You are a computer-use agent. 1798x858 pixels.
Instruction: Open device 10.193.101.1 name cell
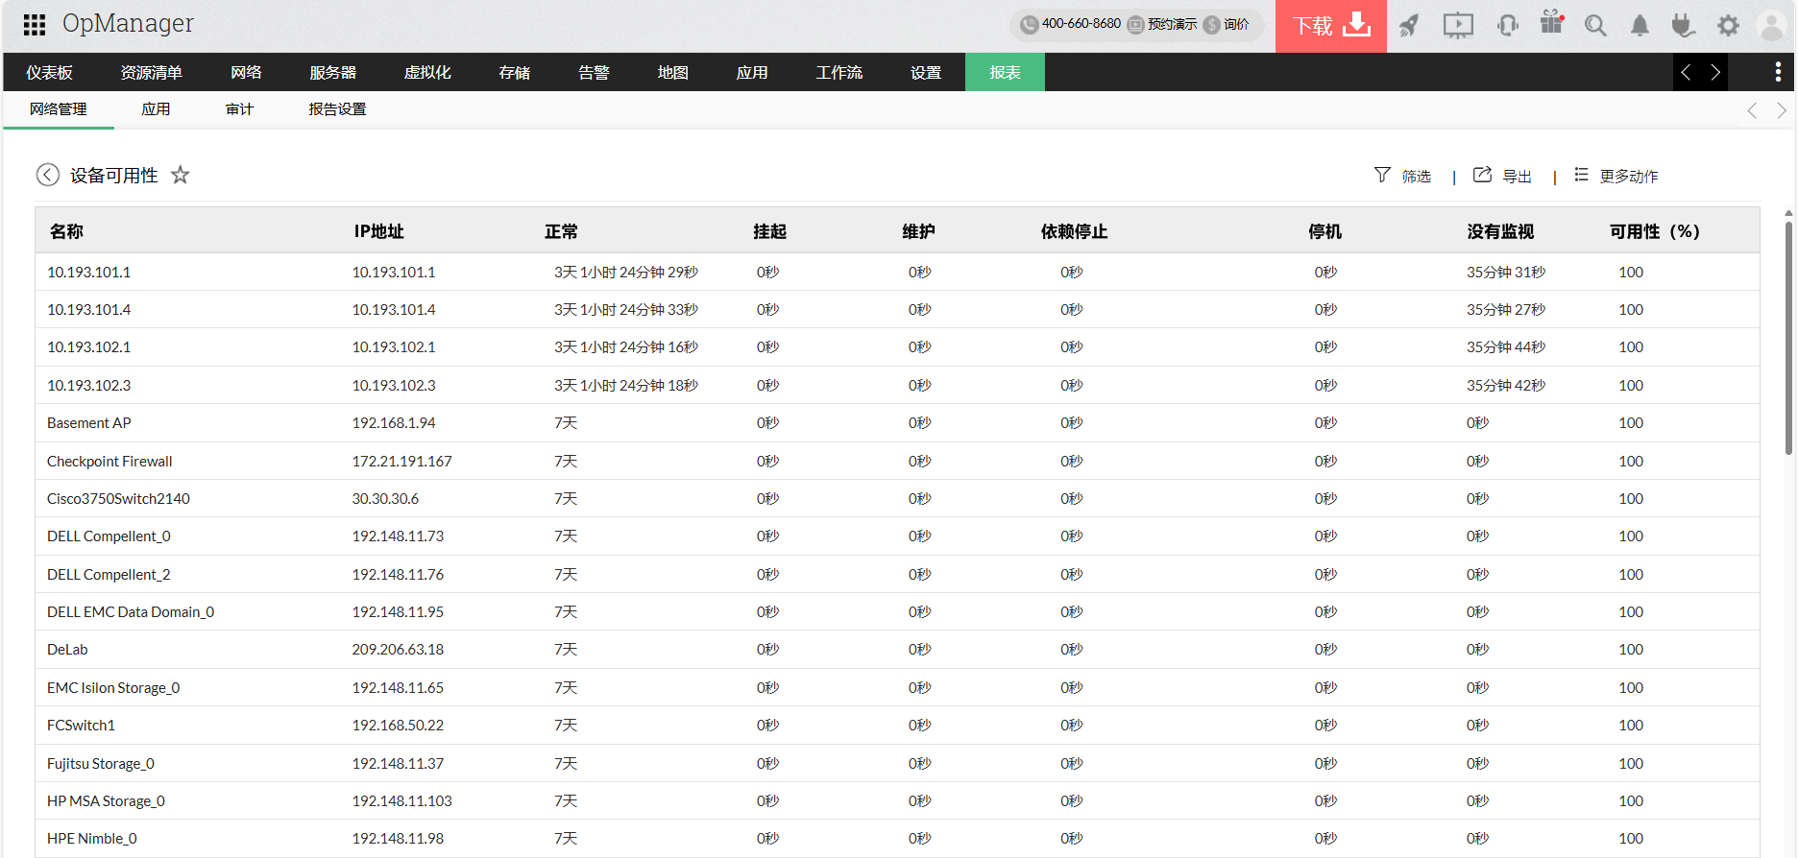tap(88, 272)
